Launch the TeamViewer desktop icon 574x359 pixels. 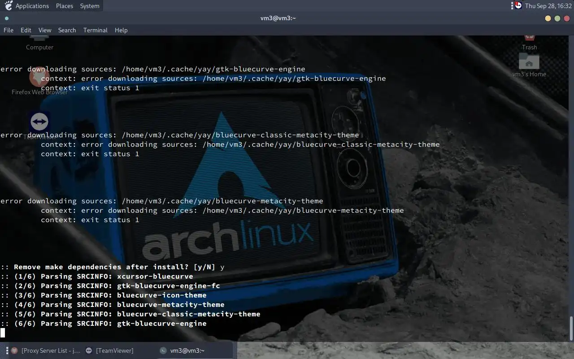click(x=39, y=126)
